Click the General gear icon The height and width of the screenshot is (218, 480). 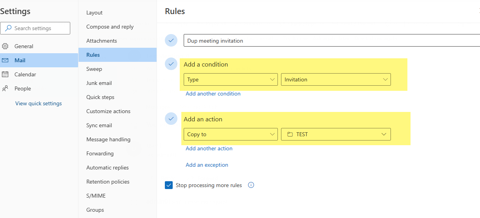tap(5, 46)
